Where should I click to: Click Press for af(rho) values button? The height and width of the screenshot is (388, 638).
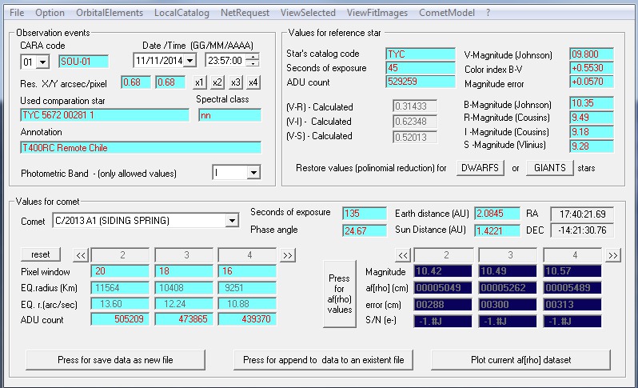(340, 294)
